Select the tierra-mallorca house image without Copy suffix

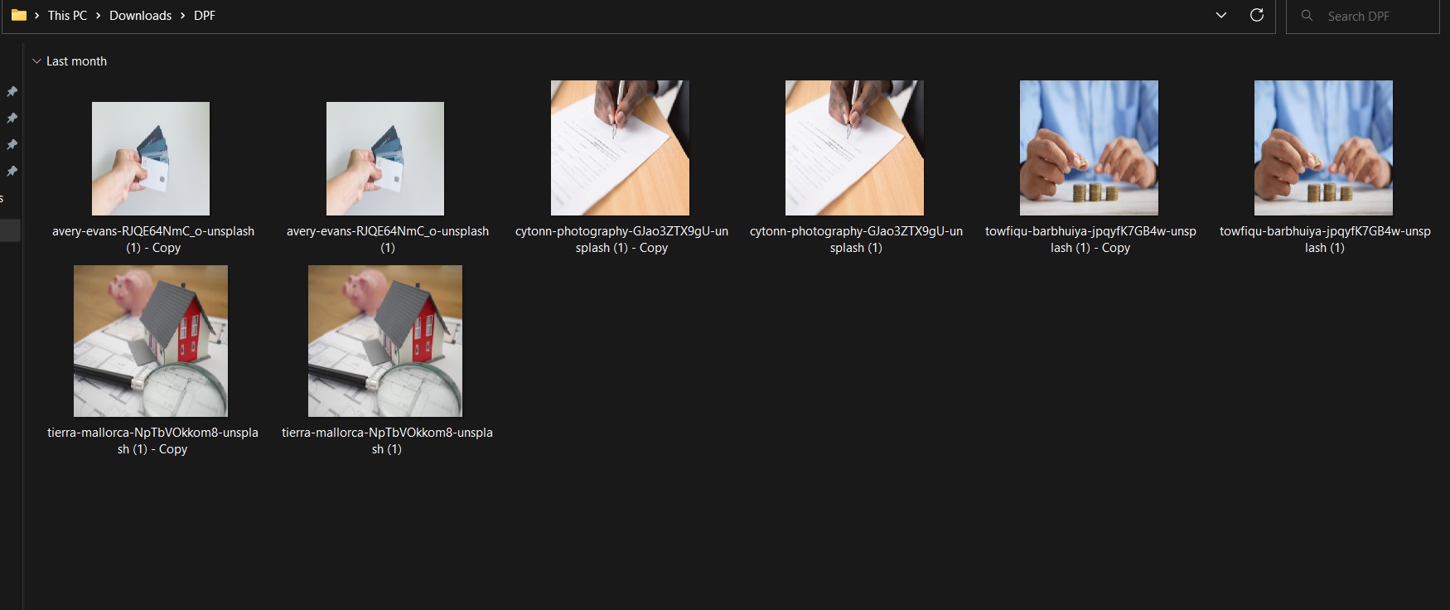(x=385, y=341)
